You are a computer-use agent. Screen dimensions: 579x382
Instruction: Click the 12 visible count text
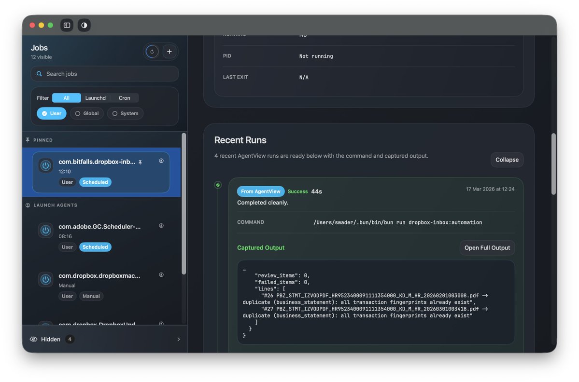coord(42,57)
